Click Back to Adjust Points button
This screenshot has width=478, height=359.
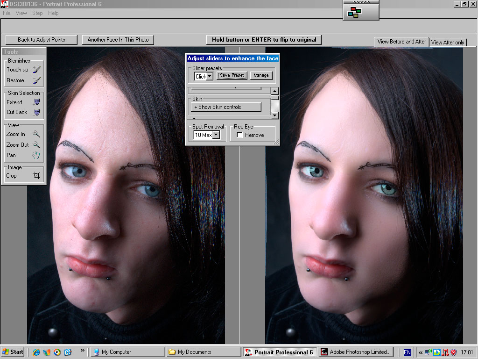pos(42,40)
